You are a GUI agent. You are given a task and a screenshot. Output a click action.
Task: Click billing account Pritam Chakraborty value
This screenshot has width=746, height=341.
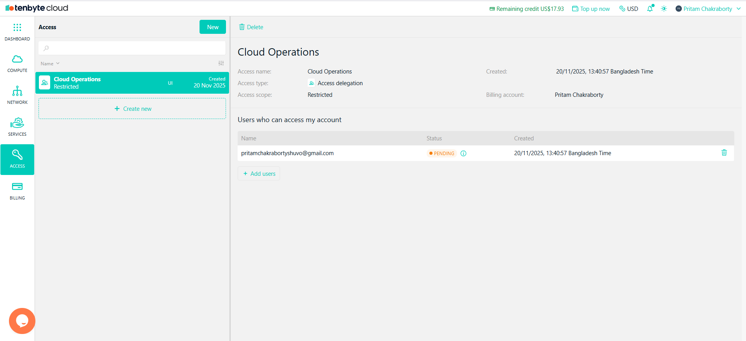579,95
